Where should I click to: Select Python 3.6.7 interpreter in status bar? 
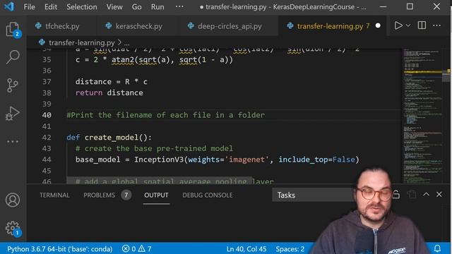point(59,248)
